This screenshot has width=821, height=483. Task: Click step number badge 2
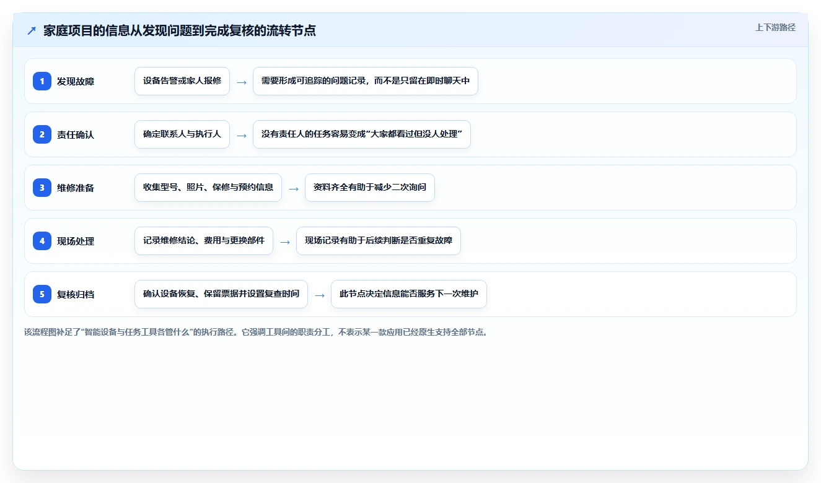42,134
